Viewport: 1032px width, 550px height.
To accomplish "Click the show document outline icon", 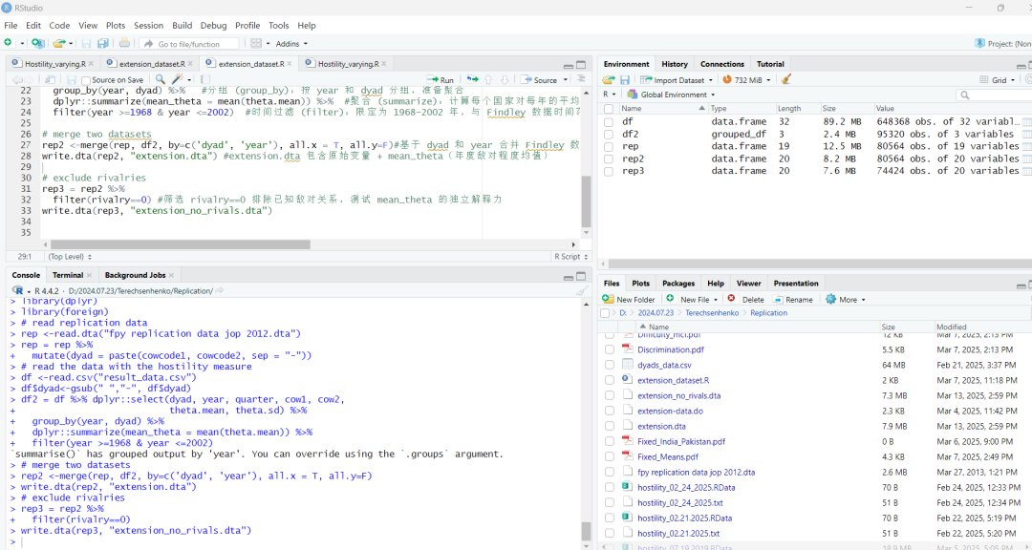I will coord(581,79).
